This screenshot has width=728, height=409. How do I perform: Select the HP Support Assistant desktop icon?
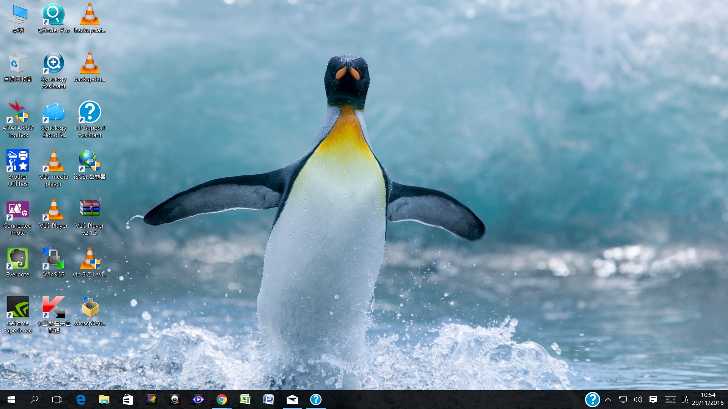90,120
